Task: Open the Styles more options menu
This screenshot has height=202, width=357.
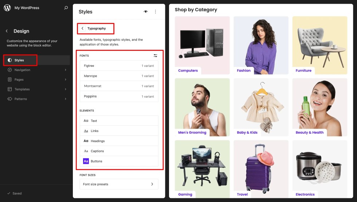Action: [155, 12]
